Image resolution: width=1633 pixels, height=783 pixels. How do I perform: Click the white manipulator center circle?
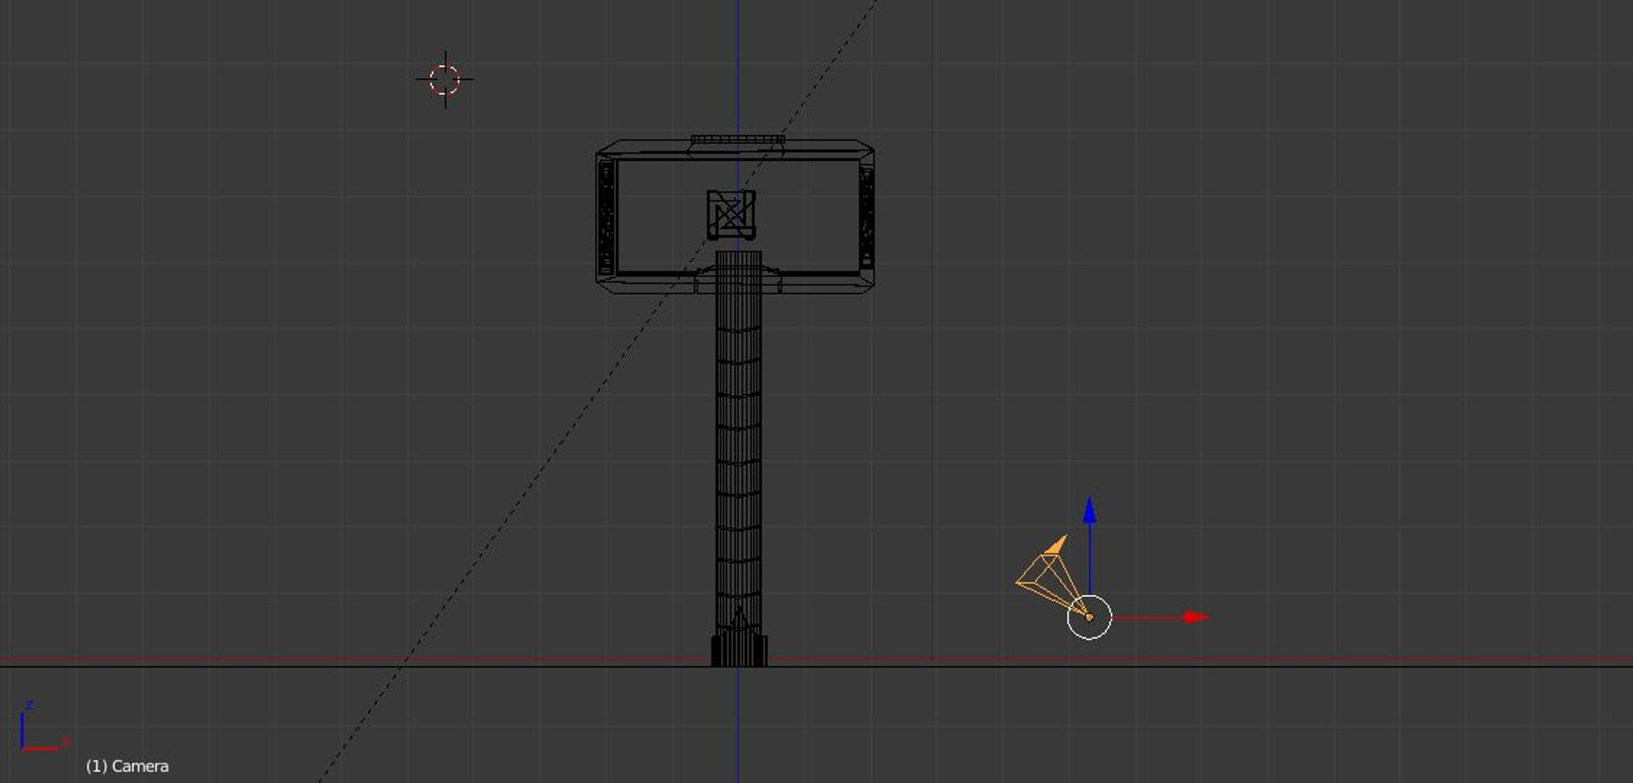pos(1090,617)
